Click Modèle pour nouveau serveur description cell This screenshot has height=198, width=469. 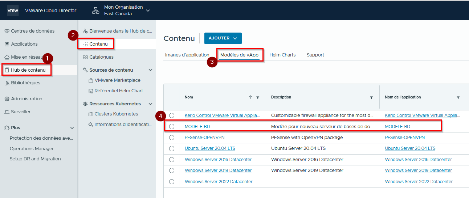coord(322,127)
